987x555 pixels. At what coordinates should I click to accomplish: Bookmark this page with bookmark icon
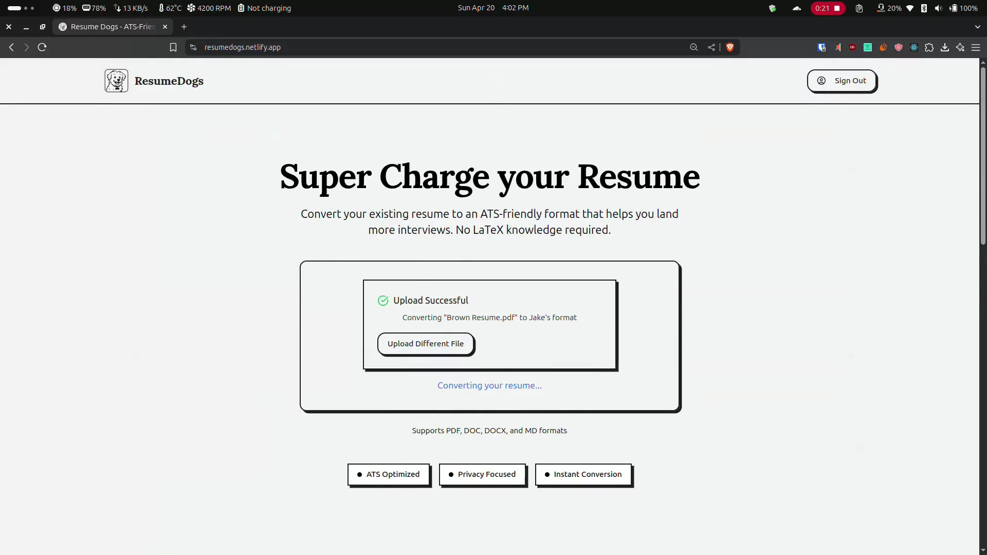[173, 47]
